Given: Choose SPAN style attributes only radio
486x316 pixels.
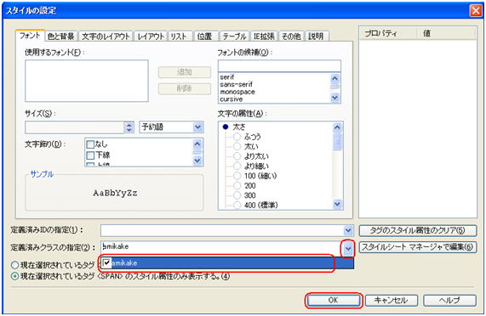Looking at the screenshot, I should tap(14, 276).
